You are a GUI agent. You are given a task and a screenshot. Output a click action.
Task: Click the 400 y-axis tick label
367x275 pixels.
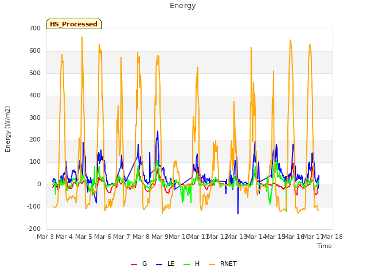click(x=35, y=96)
